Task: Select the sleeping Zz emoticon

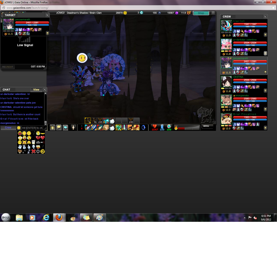Action: 29,151
